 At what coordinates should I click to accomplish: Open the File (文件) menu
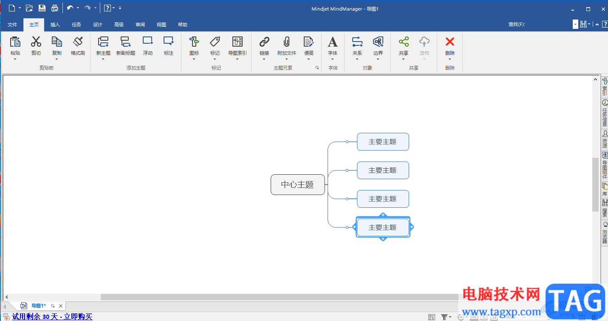point(12,25)
